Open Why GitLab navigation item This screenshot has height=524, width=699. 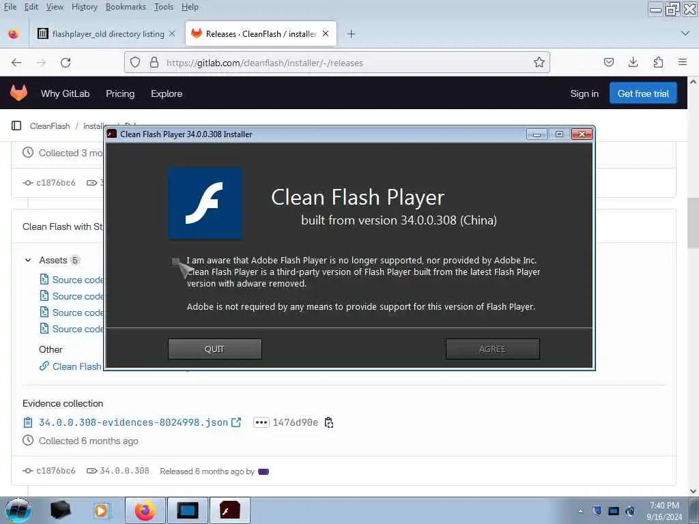tap(65, 93)
